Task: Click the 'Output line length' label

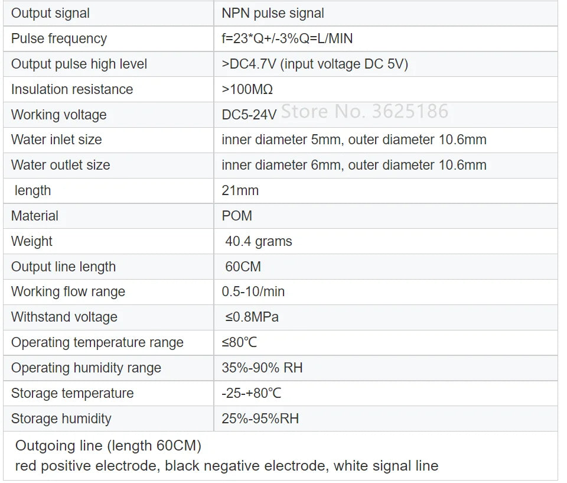Action: pos(64,267)
